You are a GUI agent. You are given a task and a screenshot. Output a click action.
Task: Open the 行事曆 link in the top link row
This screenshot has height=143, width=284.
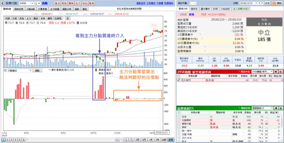(159, 3)
